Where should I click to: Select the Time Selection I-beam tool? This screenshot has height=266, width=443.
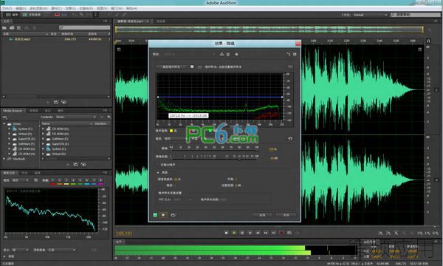95,15
